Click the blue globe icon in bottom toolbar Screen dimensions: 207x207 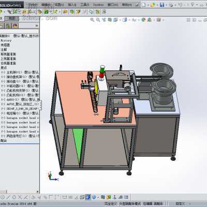94,197
